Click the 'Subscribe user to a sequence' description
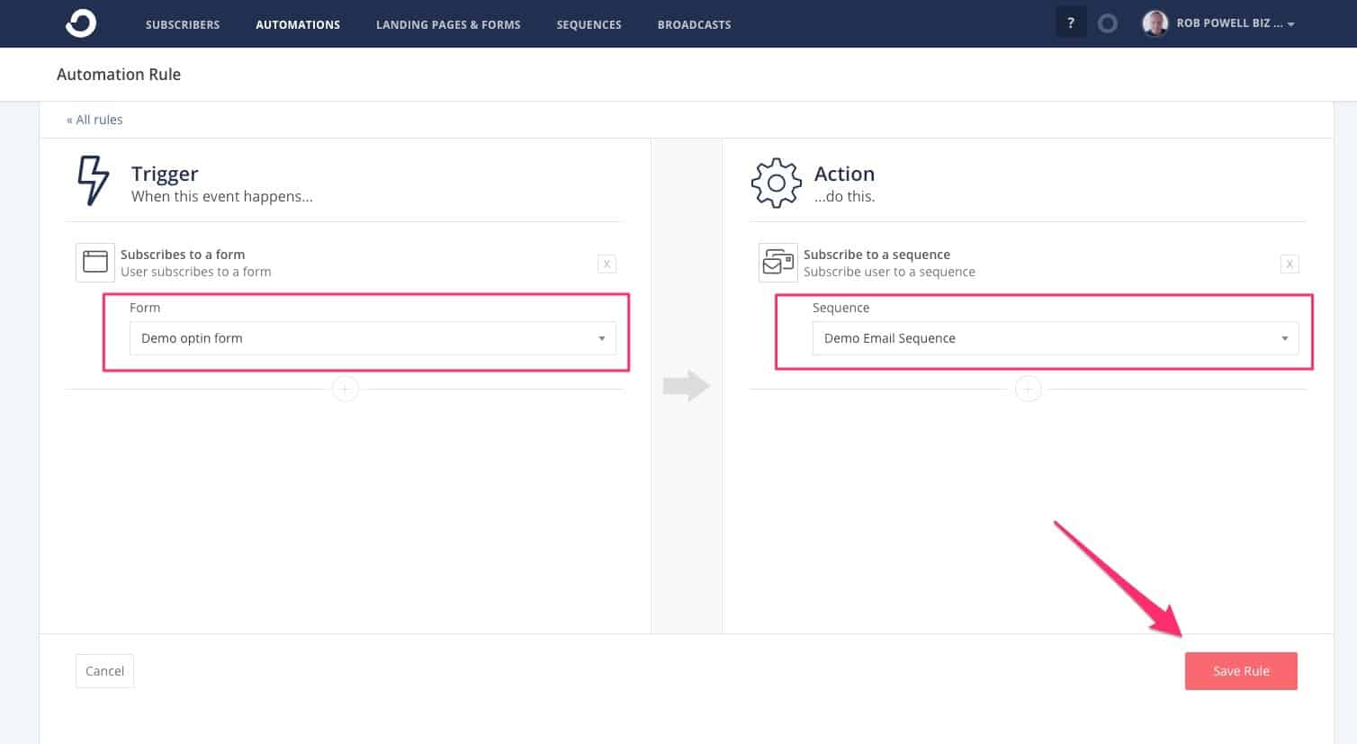 pyautogui.click(x=889, y=272)
